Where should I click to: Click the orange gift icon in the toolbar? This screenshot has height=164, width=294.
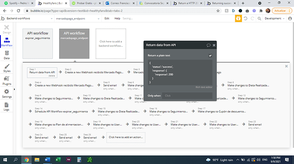(x=238, y=19)
